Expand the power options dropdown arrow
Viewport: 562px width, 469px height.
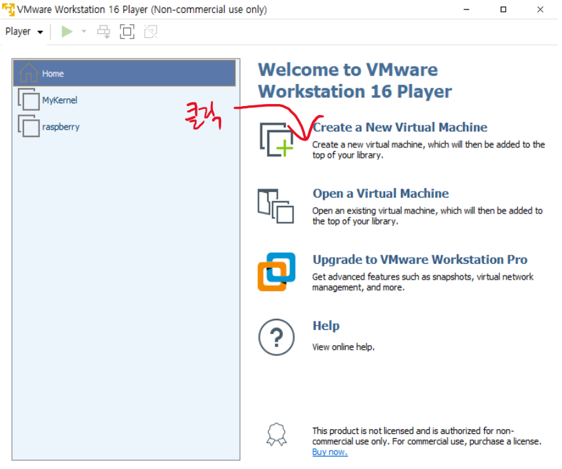(84, 32)
